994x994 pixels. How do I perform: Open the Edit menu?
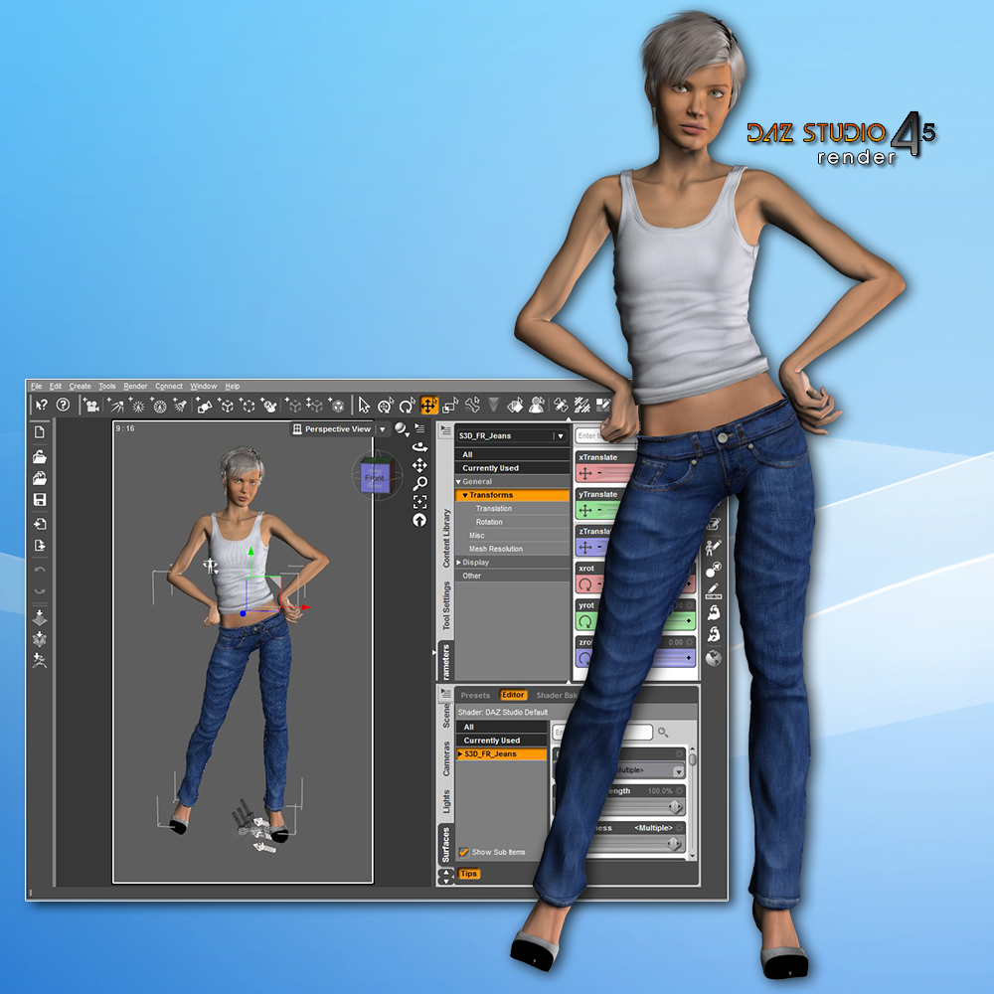click(56, 386)
